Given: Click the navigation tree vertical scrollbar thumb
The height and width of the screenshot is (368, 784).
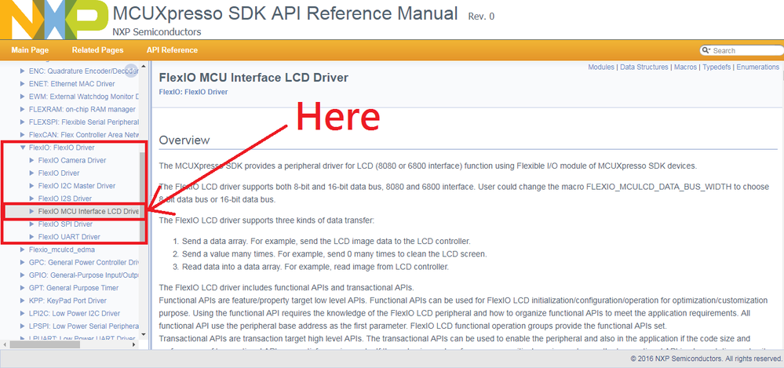Looking at the screenshot, I should tap(144, 196).
